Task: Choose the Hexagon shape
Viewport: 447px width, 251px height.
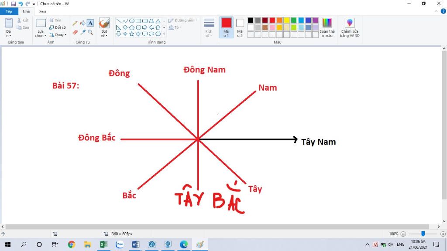Action: coord(138,27)
